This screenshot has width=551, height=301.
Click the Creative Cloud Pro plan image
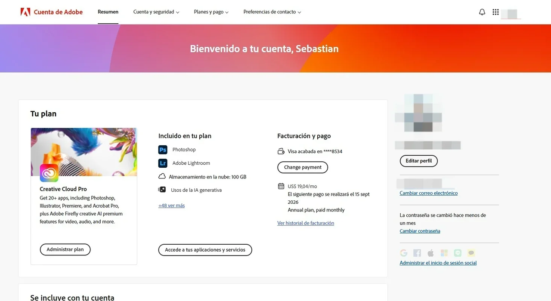(x=84, y=152)
